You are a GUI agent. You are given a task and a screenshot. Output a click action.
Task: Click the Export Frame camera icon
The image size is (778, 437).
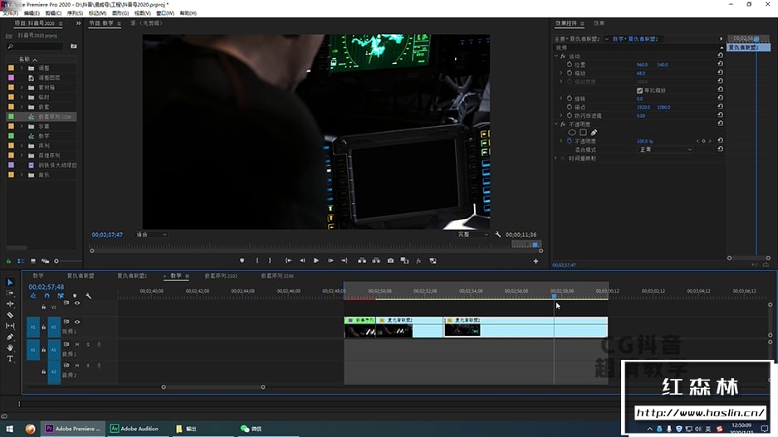coord(390,260)
